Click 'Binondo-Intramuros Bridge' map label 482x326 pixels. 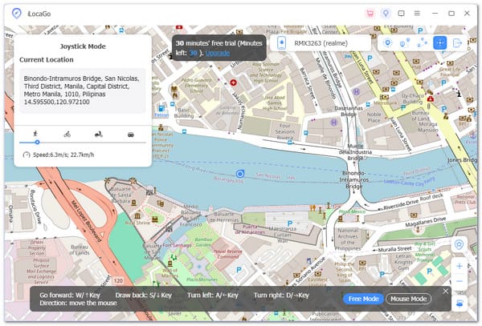(353, 179)
